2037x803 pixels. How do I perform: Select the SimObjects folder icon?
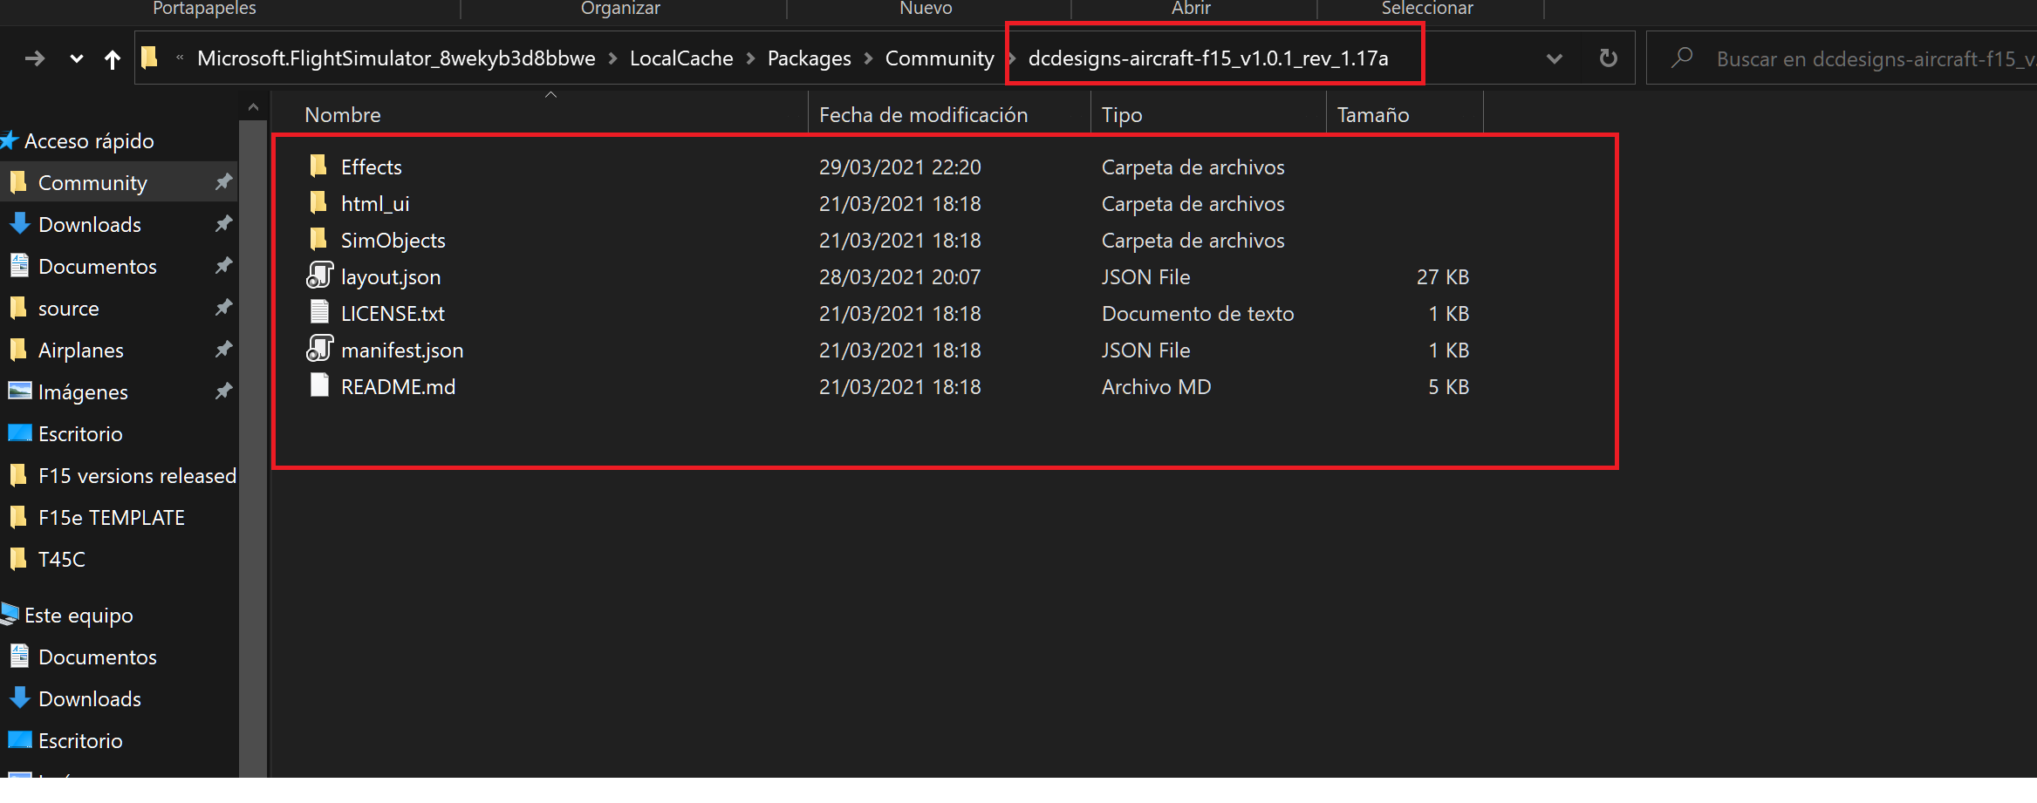click(x=318, y=239)
